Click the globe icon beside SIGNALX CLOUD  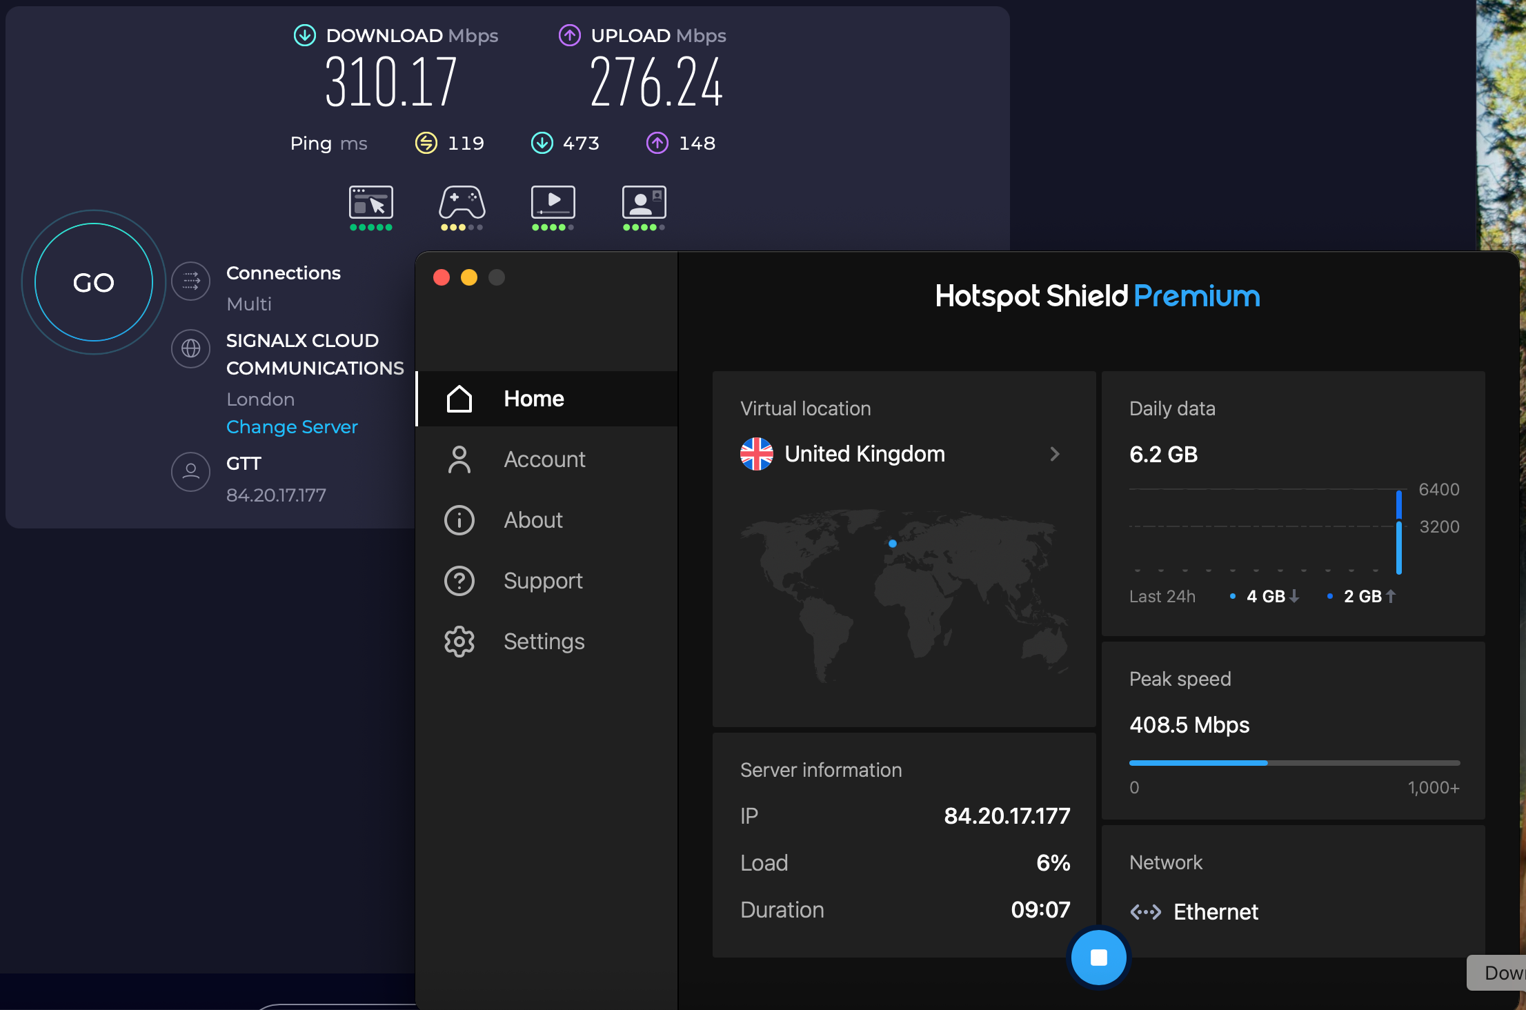tap(190, 348)
